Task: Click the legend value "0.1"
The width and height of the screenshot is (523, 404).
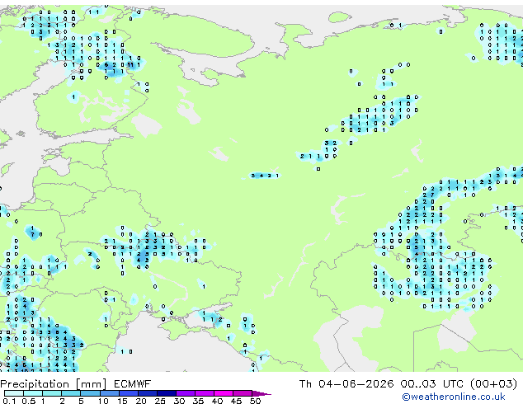Action: (9, 401)
